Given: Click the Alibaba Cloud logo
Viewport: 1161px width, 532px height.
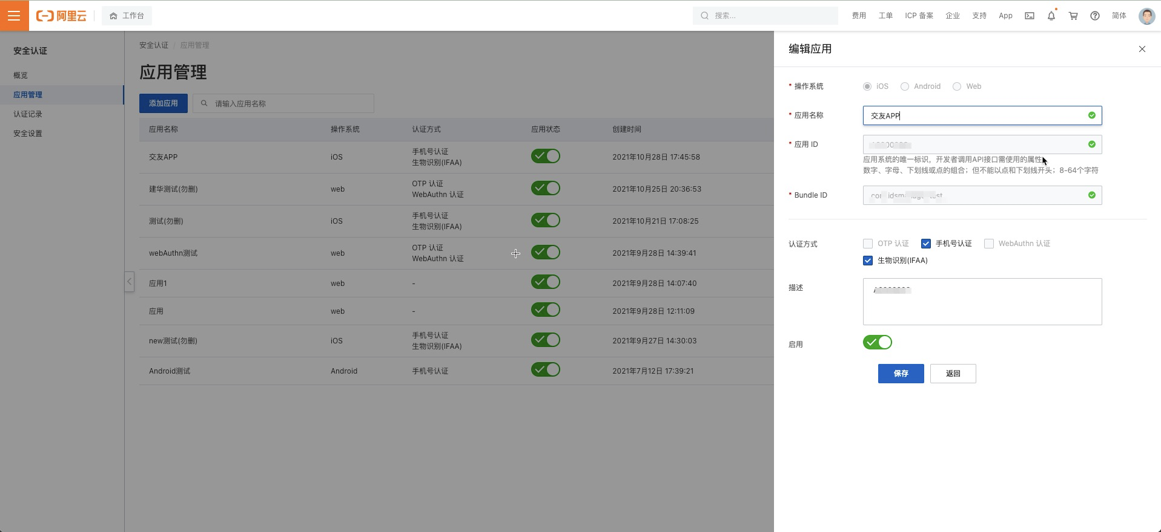Looking at the screenshot, I should click(x=61, y=16).
